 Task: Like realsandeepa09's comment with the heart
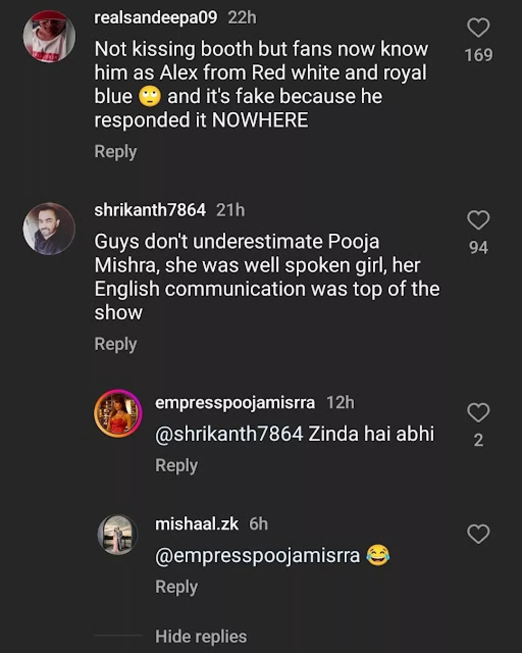[478, 28]
